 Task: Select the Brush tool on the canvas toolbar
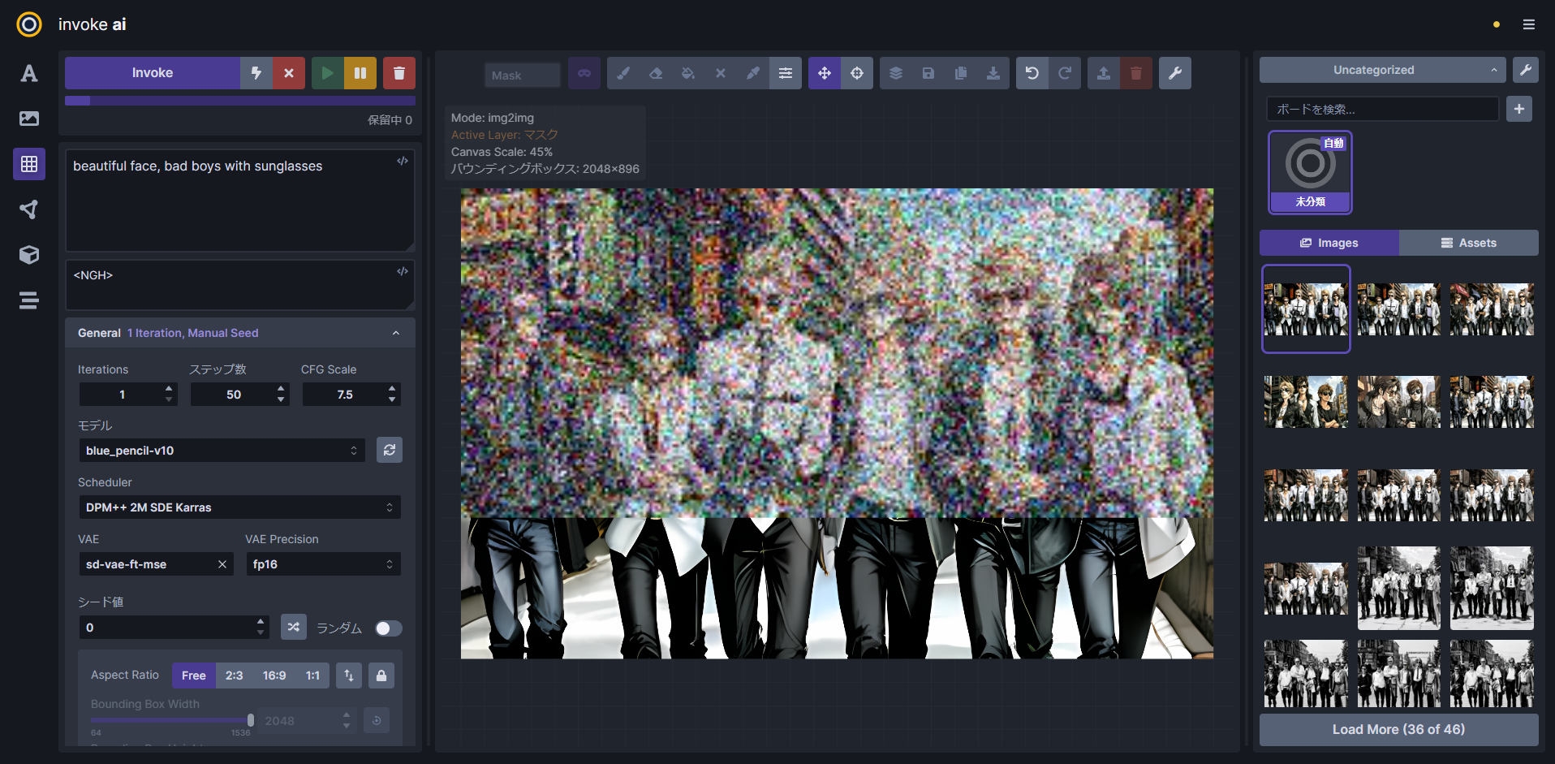click(x=623, y=73)
